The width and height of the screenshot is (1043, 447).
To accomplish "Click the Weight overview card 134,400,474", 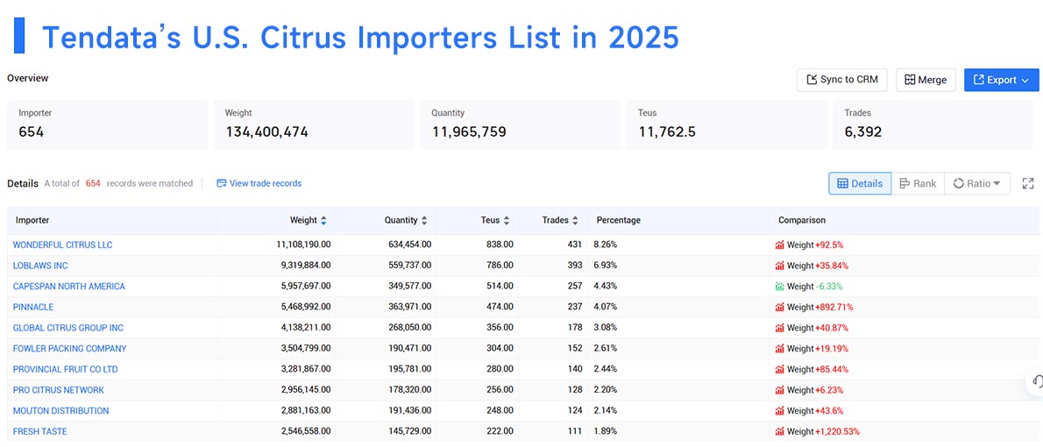I will pyautogui.click(x=313, y=124).
